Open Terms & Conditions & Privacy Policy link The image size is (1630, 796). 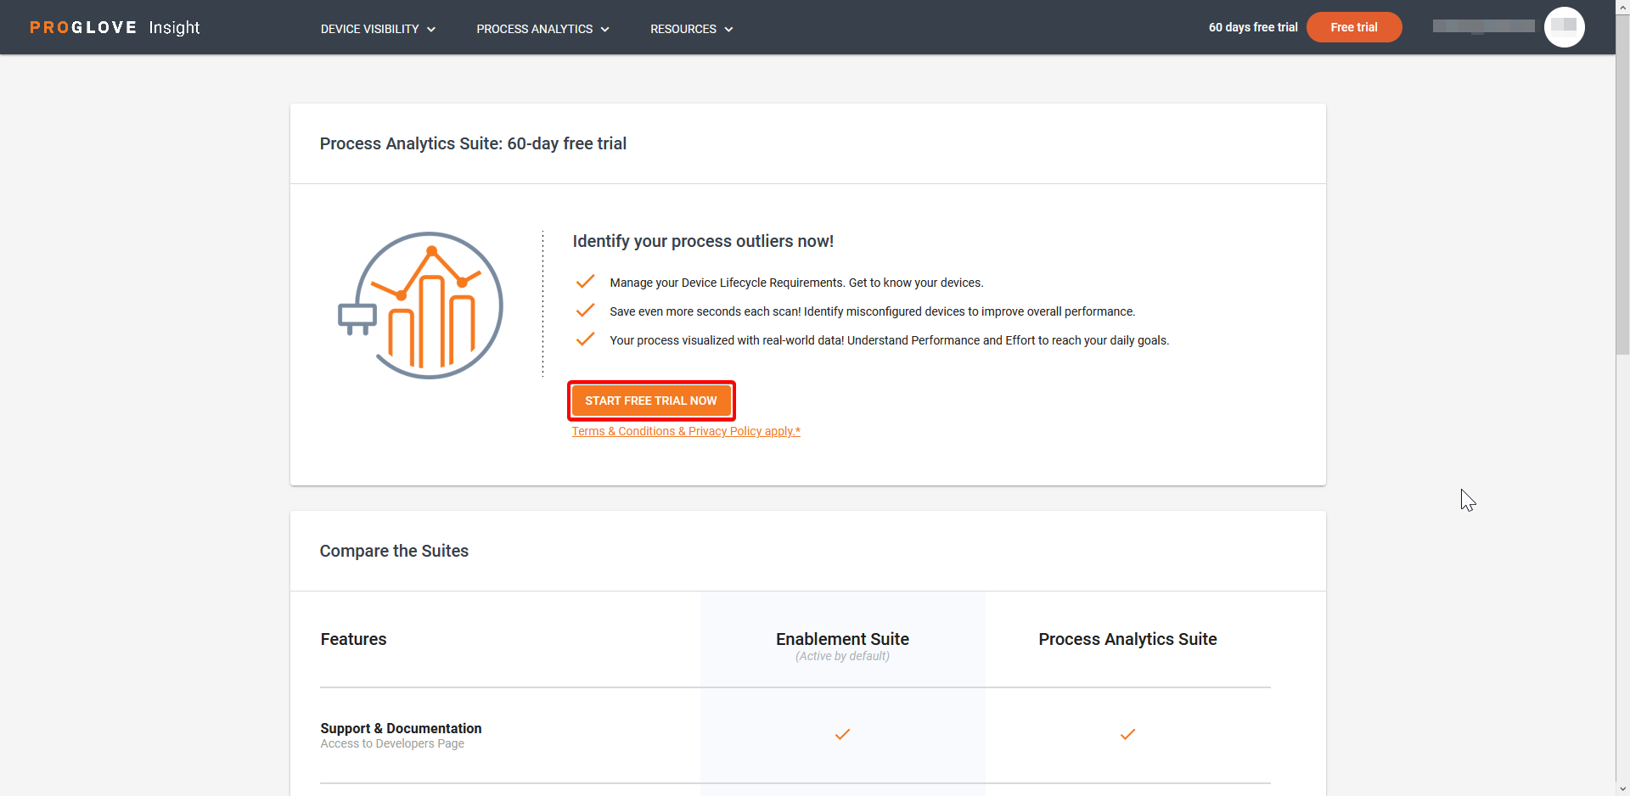coord(686,431)
